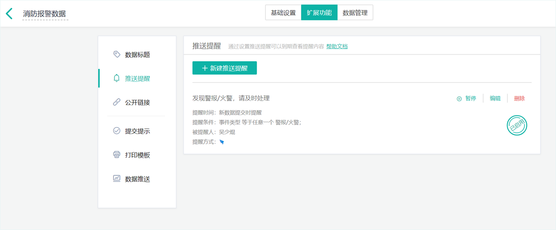
Task: Open the 帮助文档 link
Action: click(337, 46)
